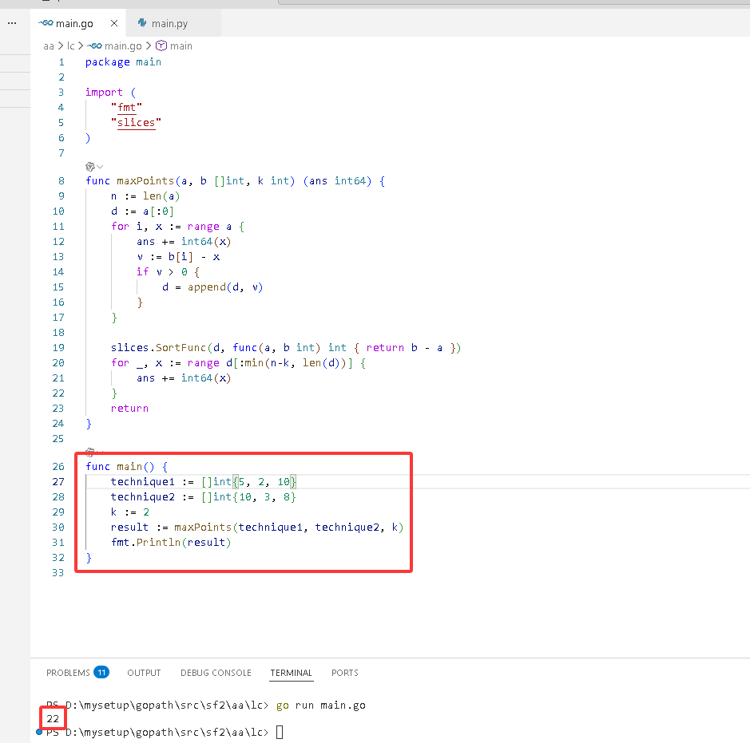This screenshot has height=743, width=750.
Task: Click the "fmt" import string
Action: [126, 108]
